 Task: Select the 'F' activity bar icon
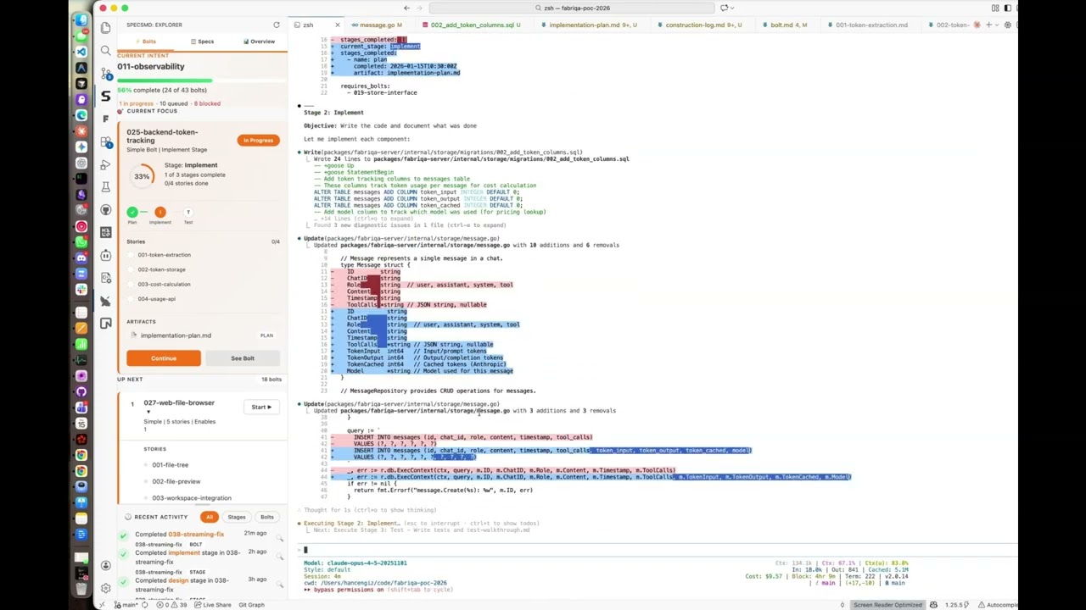click(105, 119)
